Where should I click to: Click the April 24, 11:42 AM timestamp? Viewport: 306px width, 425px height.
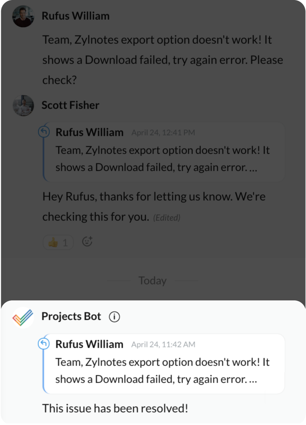163,344
